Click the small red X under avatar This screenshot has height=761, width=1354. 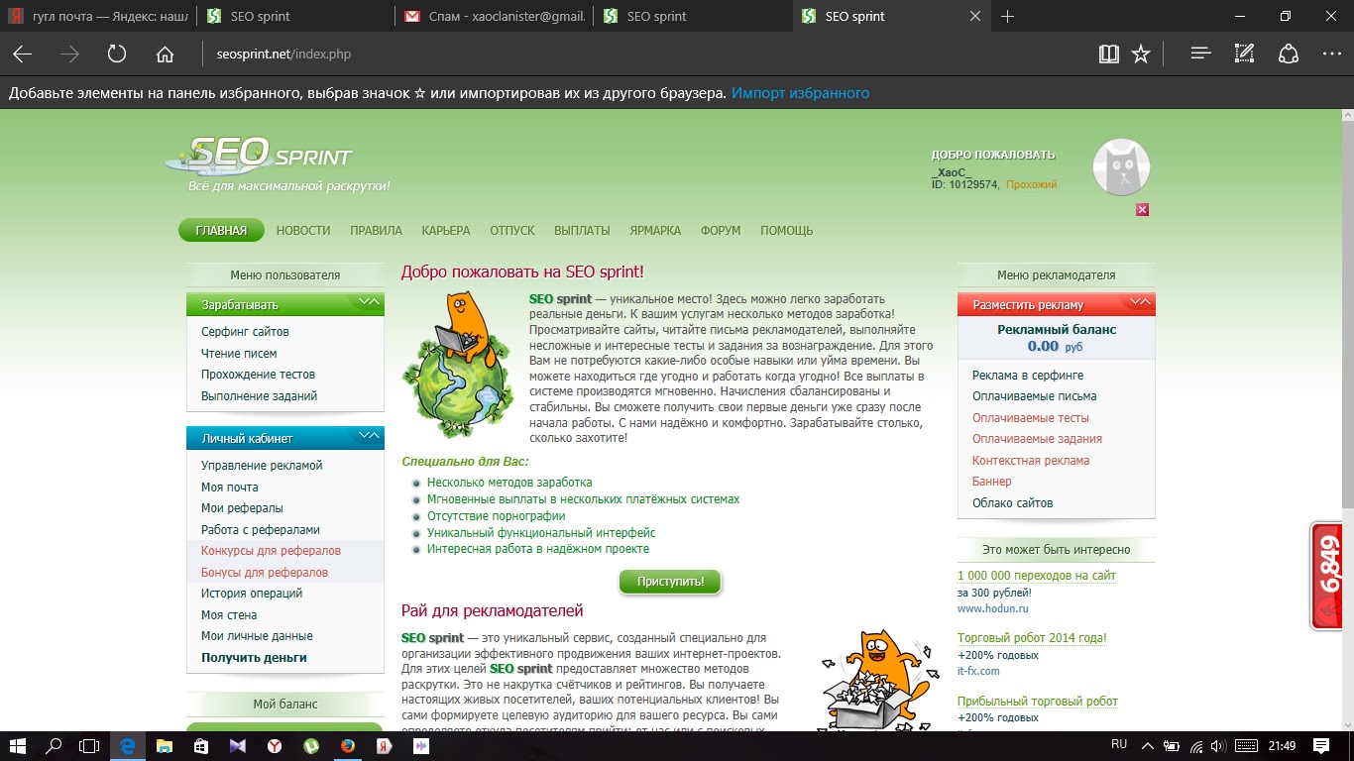[1142, 209]
